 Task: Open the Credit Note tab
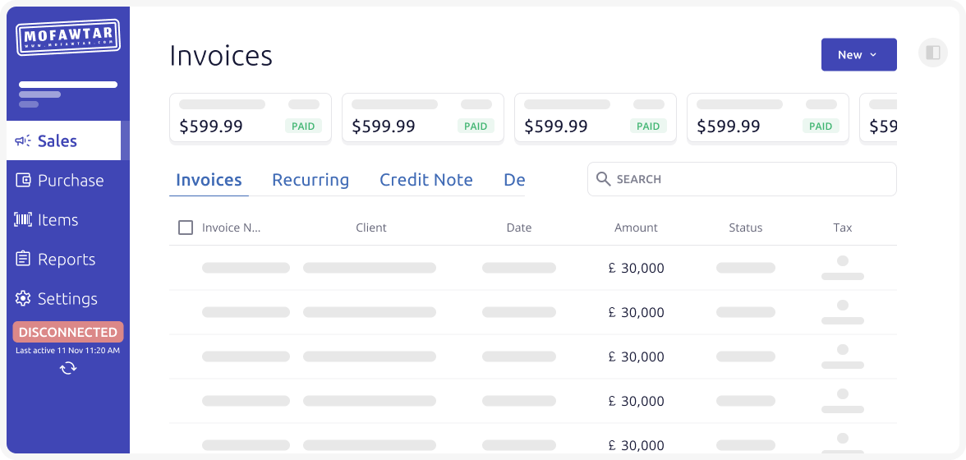(x=425, y=180)
